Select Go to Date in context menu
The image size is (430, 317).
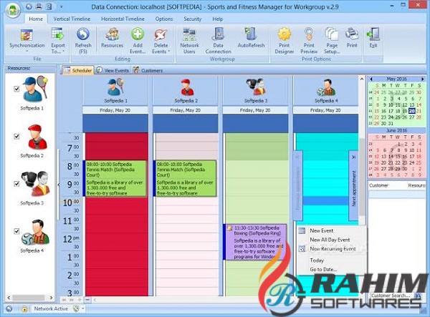[323, 269]
